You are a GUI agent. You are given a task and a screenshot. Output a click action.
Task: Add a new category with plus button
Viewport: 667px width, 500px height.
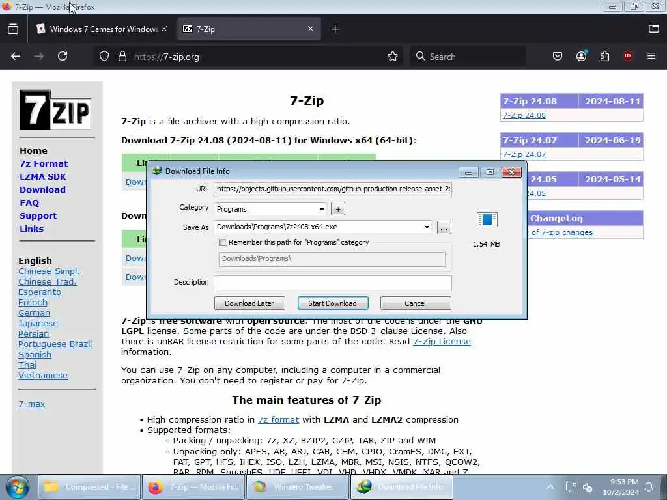pyautogui.click(x=338, y=209)
